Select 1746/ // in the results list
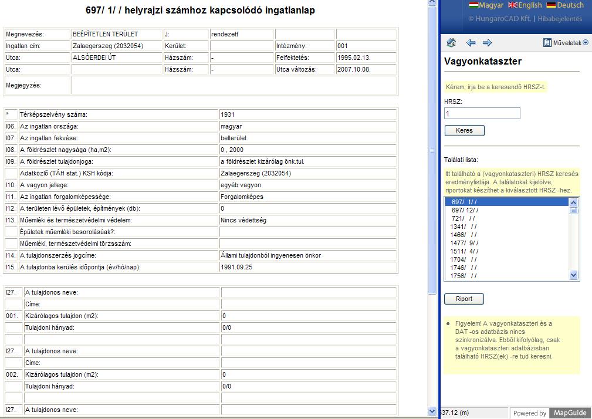Screen dimensions: 592x419 coord(507,268)
